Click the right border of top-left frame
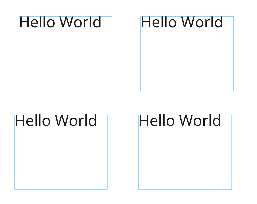The height and width of the screenshot is (204, 257). [x=112, y=54]
